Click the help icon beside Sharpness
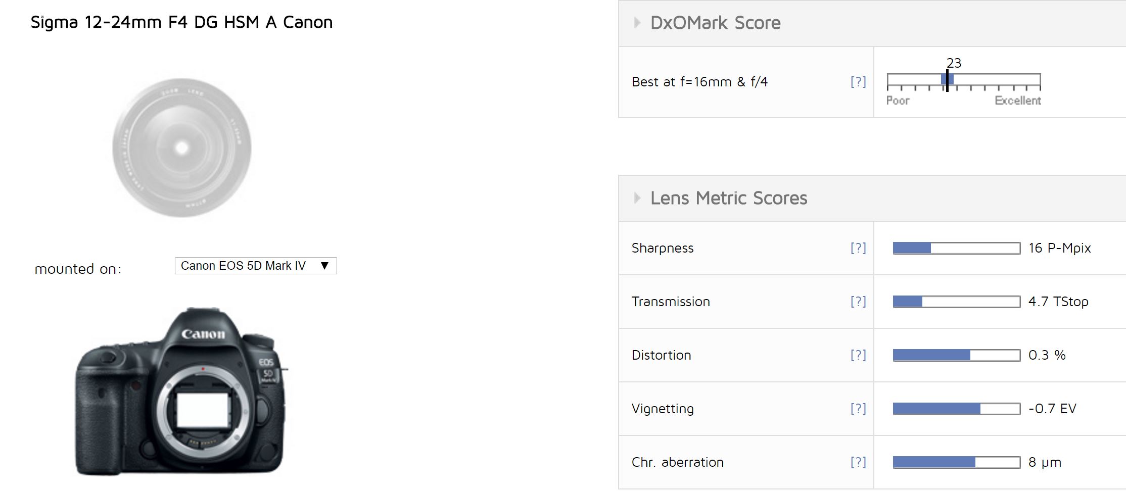 [x=858, y=248]
